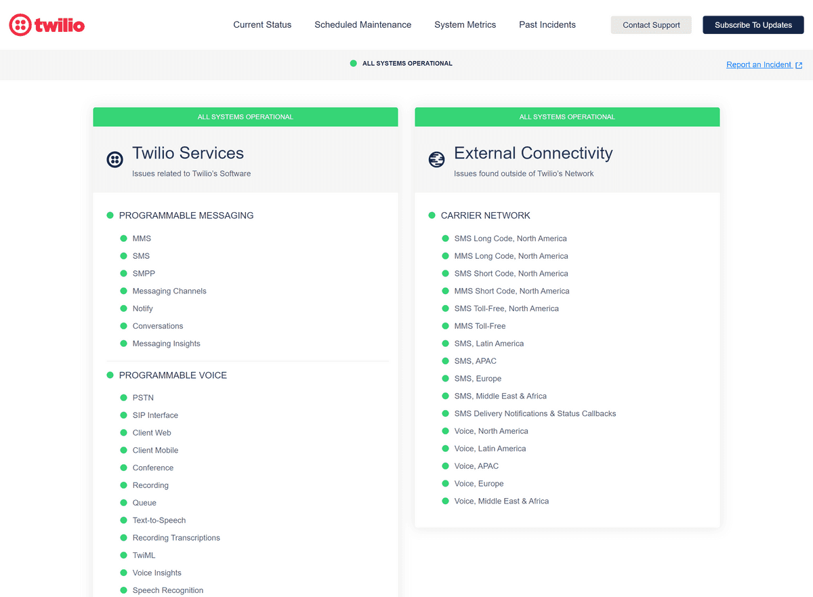Click the status dot beside CARRIER NETWORK
Viewport: 813px width, 597px height.
tap(432, 215)
